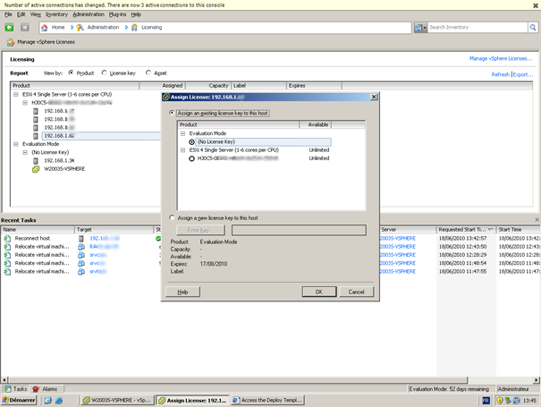Open the Administration menu
541x407 pixels.
click(89, 14)
